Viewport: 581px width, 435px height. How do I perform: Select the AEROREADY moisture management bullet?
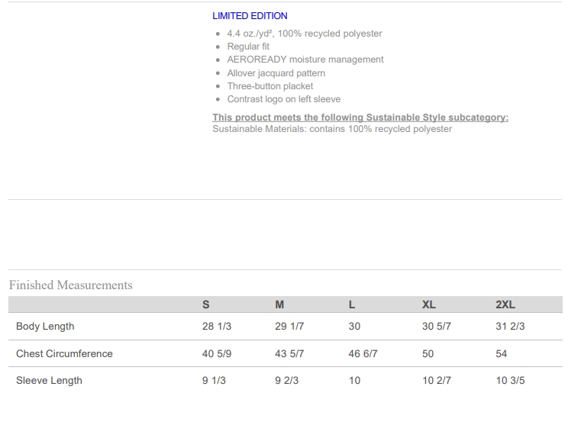305,60
